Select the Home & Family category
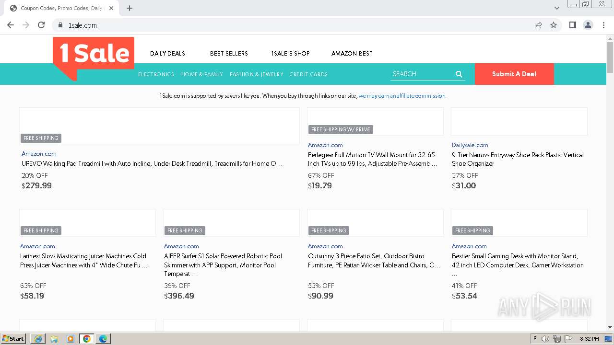614x345 pixels. [x=202, y=74]
